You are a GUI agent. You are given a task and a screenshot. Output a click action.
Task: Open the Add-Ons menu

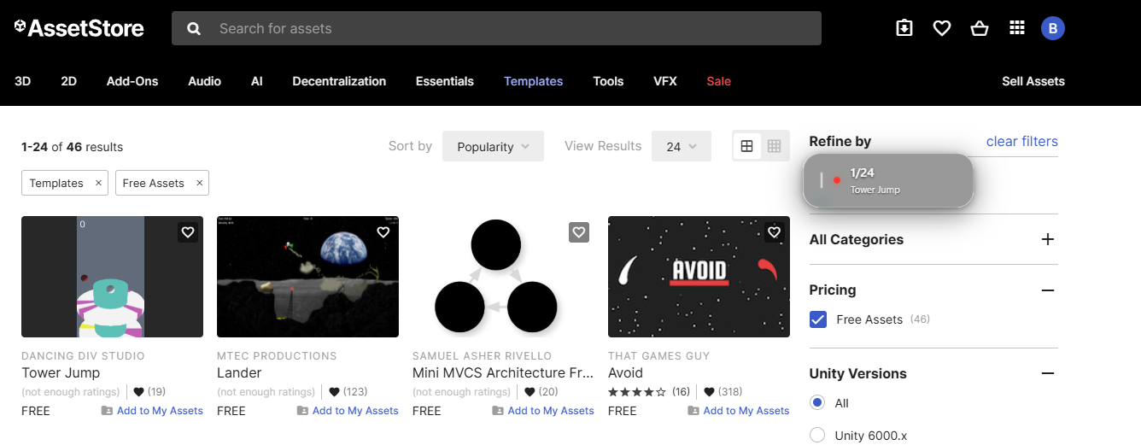pyautogui.click(x=132, y=81)
